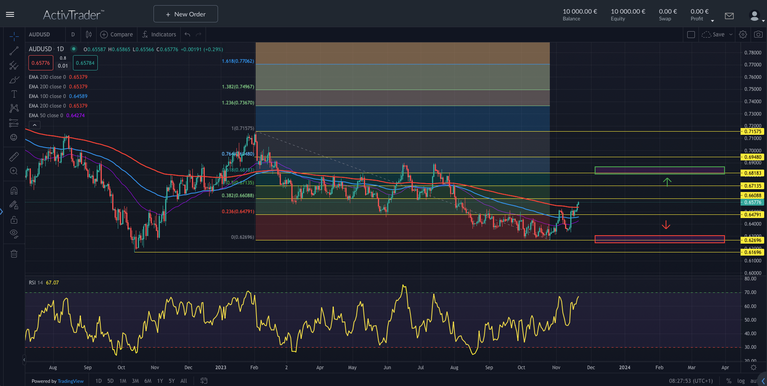
Task: Select the trend line drawing tool
Action: [x=14, y=50]
